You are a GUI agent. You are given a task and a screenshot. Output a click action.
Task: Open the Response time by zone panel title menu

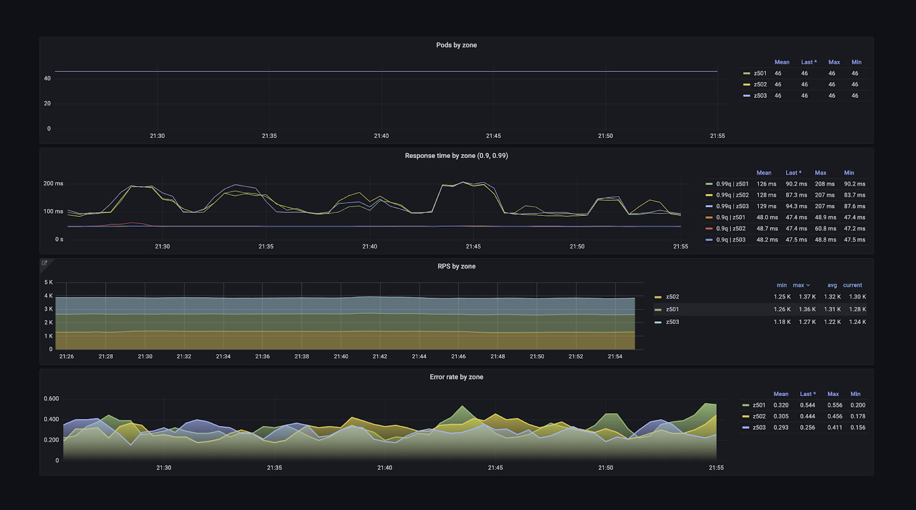click(x=456, y=156)
